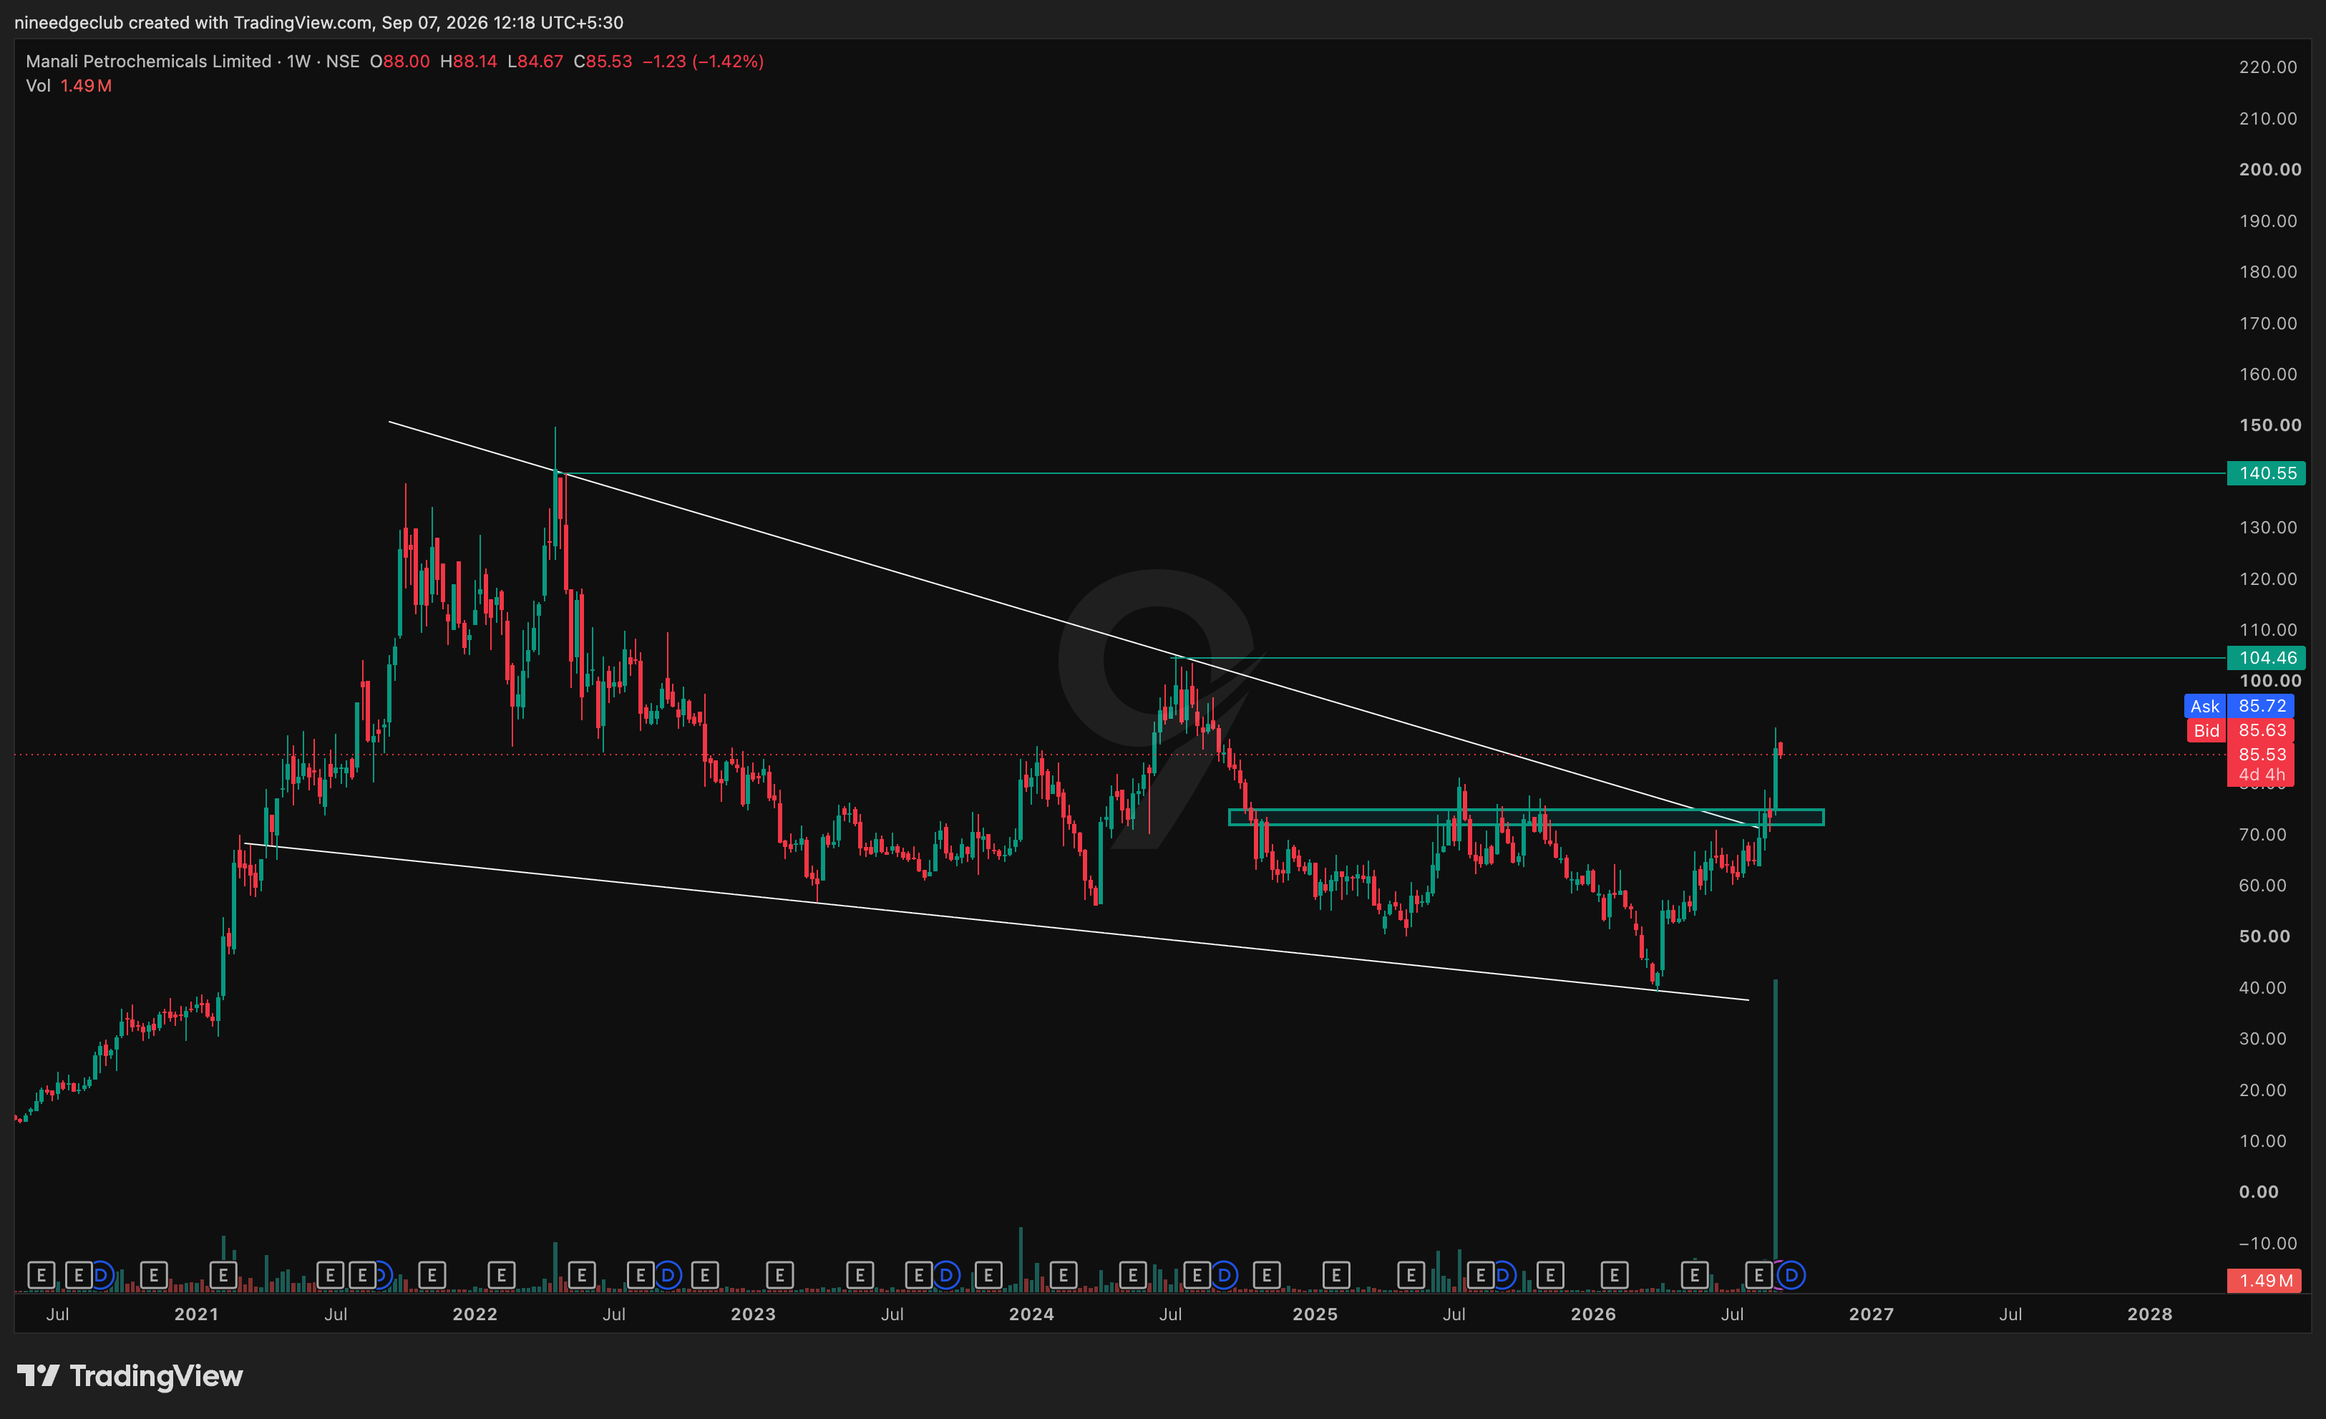Screen dimensions: 2326x1419
Task: Open the last 2024 earnings marker before 2025
Action: (1267, 1276)
